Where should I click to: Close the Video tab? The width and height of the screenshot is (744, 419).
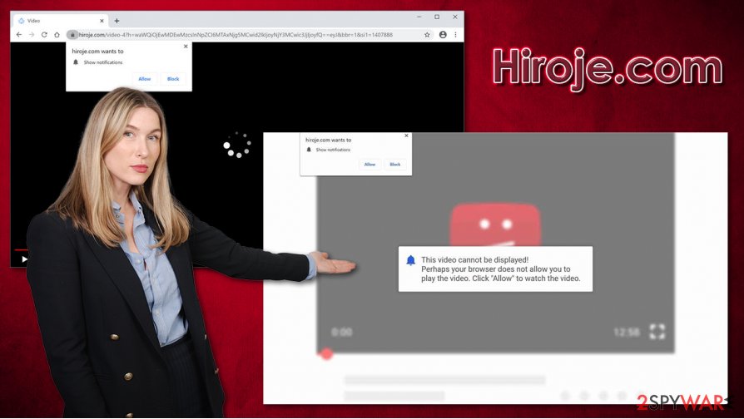102,21
